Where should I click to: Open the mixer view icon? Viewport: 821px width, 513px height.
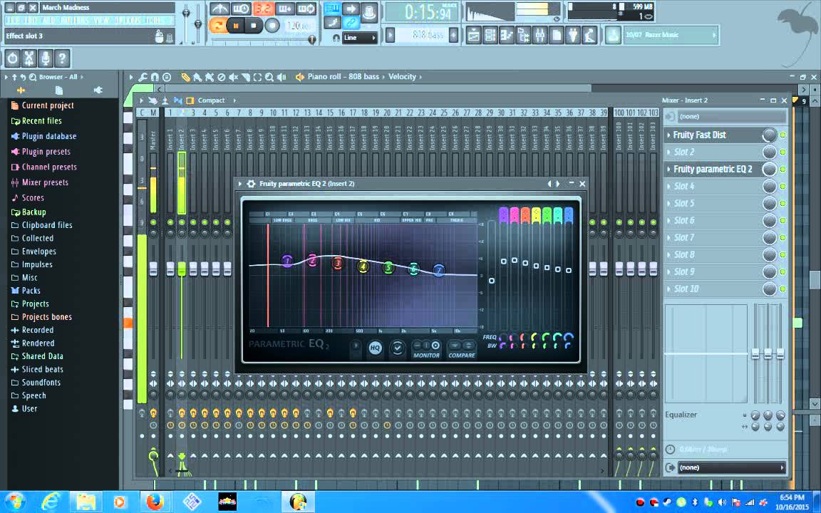[x=539, y=35]
